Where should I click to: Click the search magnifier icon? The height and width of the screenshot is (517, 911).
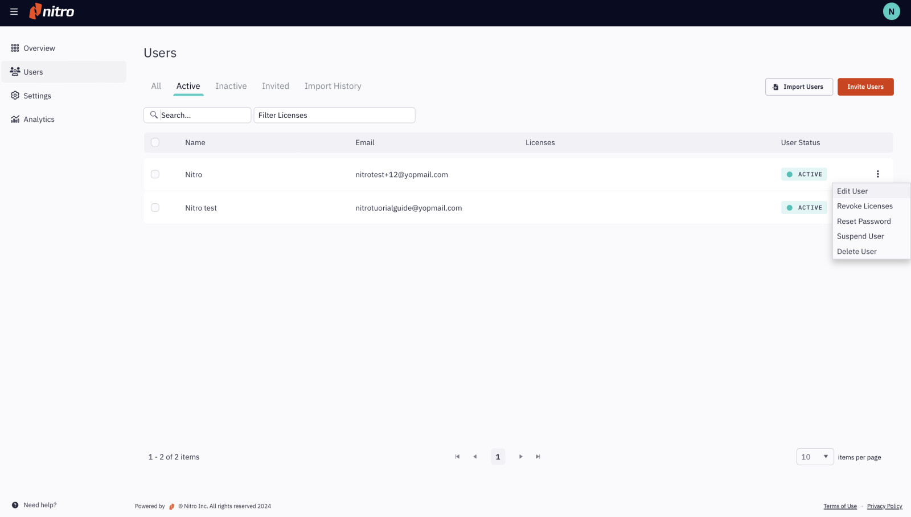point(153,115)
